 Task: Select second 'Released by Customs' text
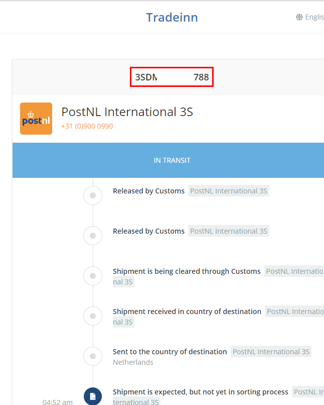pos(149,231)
